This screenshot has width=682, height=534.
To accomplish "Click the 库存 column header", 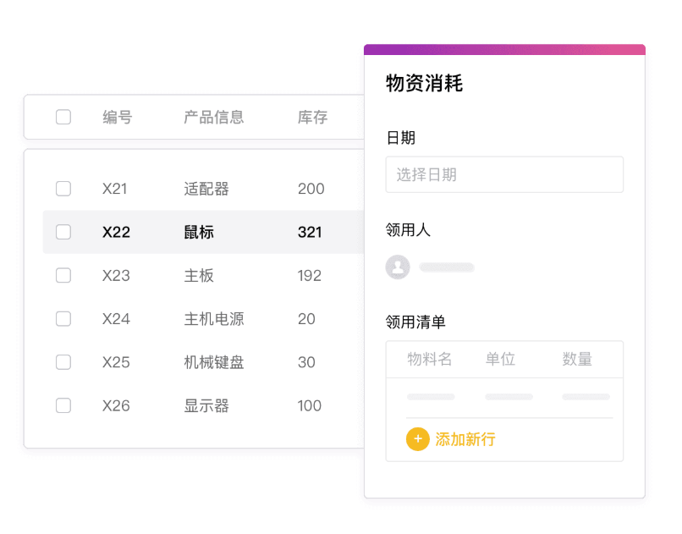I will pyautogui.click(x=312, y=117).
